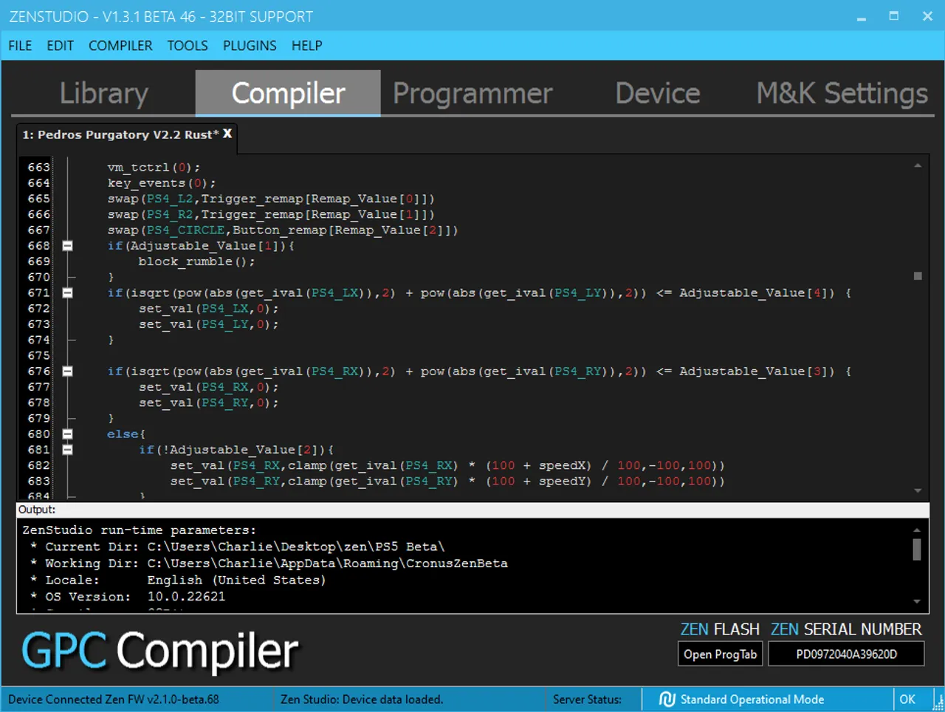Click the code editor scroll-up arrow
The image size is (945, 712).
(x=918, y=166)
